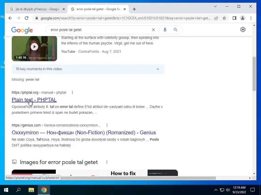261x195 pixels.
Task: Switch to the 'jib,rb dbyljdc yf heccrjv' tab
Action: [37, 9]
